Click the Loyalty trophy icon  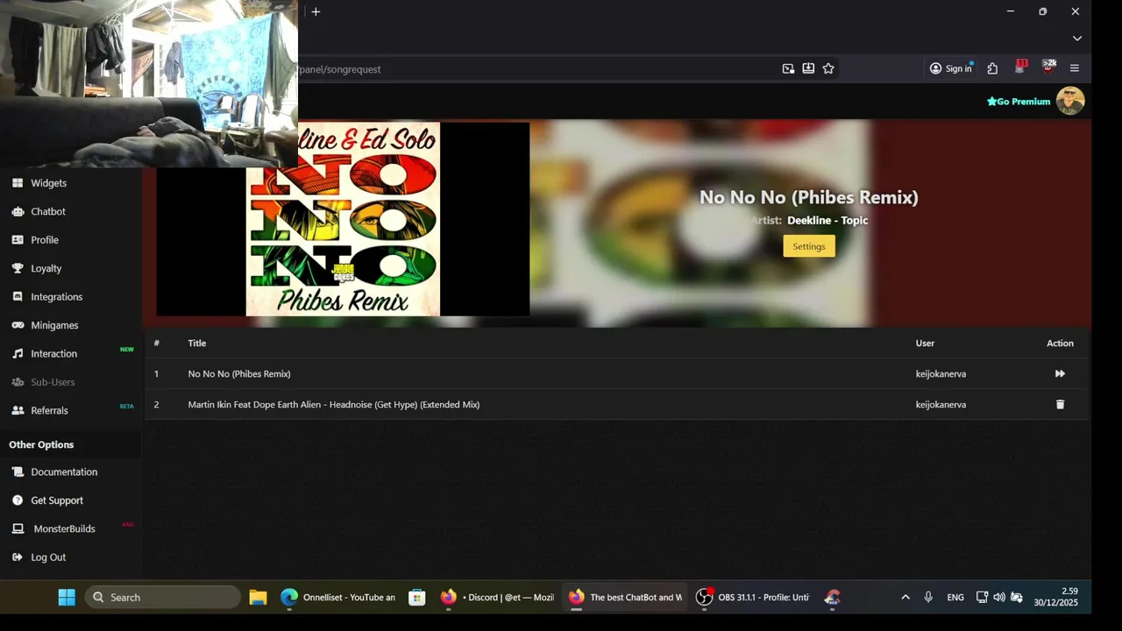(18, 268)
